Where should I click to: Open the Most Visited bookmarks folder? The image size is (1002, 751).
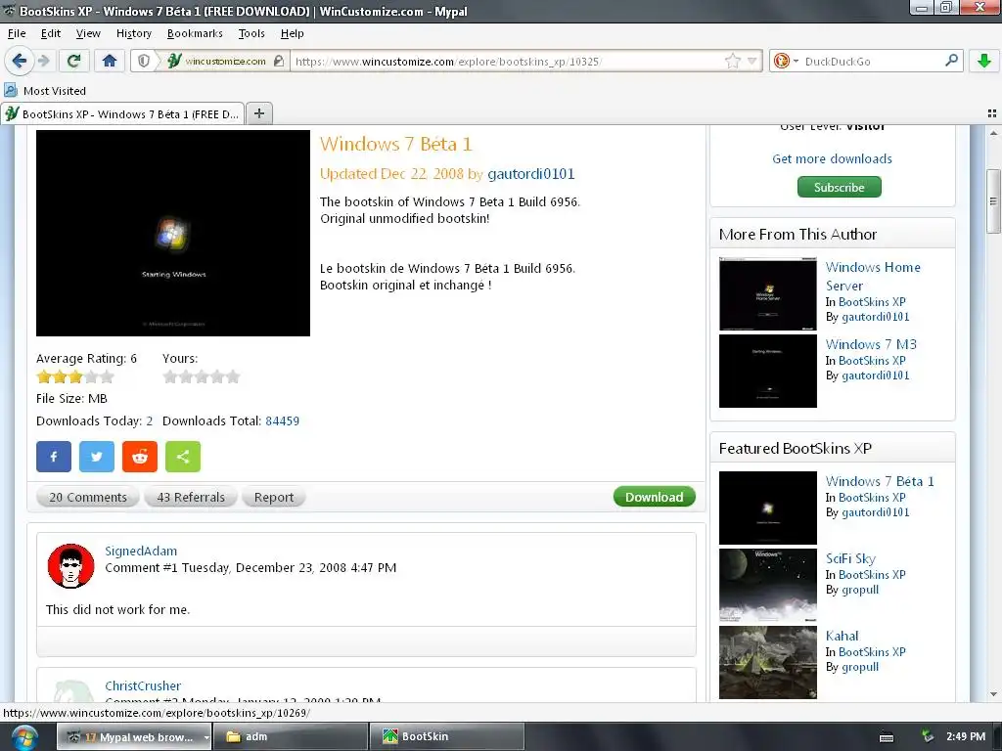pos(45,91)
